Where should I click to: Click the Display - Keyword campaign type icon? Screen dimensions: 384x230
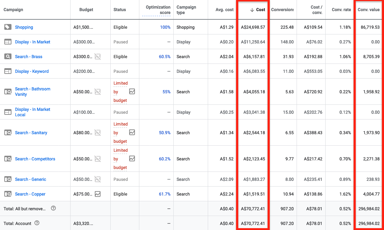pyautogui.click(x=8, y=71)
